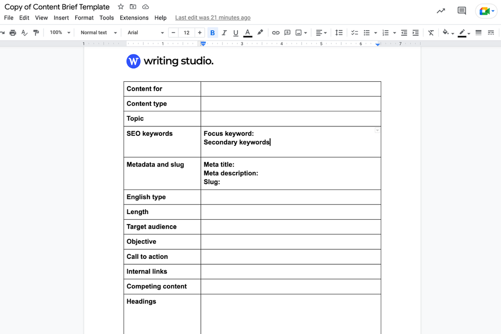Image resolution: width=501 pixels, height=334 pixels.
Task: Add a comment
Action: coord(287,32)
